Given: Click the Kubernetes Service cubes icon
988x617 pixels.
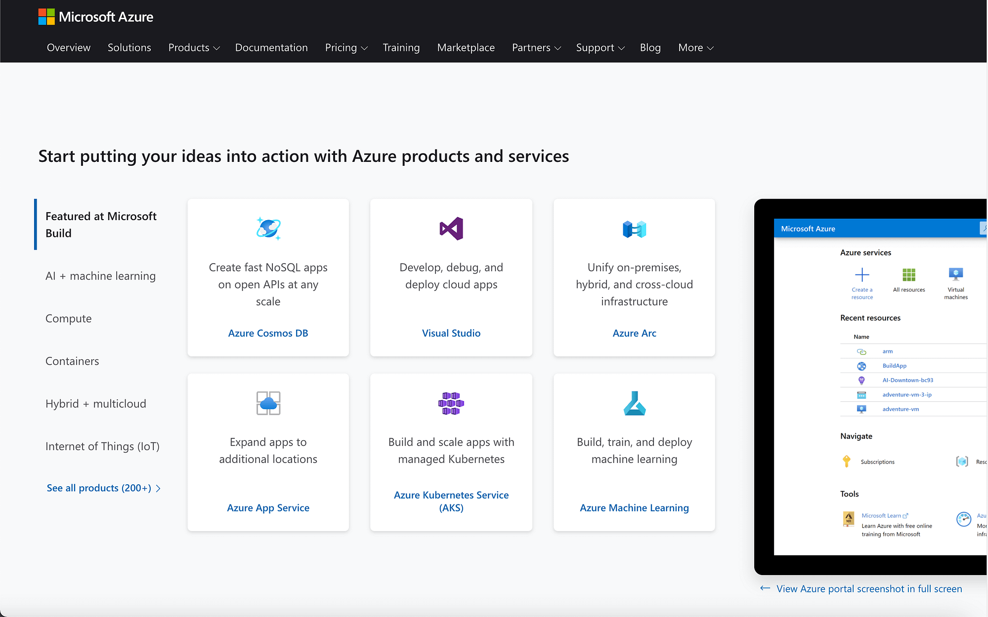Looking at the screenshot, I should pyautogui.click(x=451, y=403).
